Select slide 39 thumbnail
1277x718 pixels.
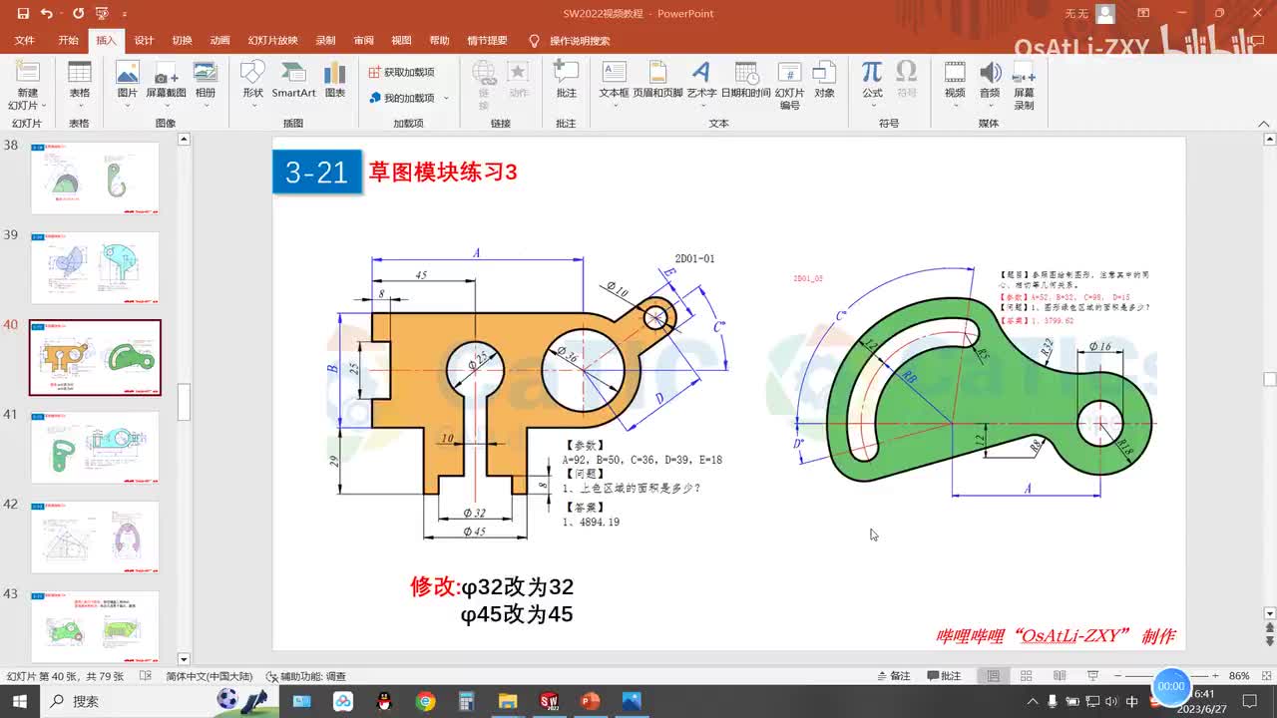pyautogui.click(x=95, y=267)
